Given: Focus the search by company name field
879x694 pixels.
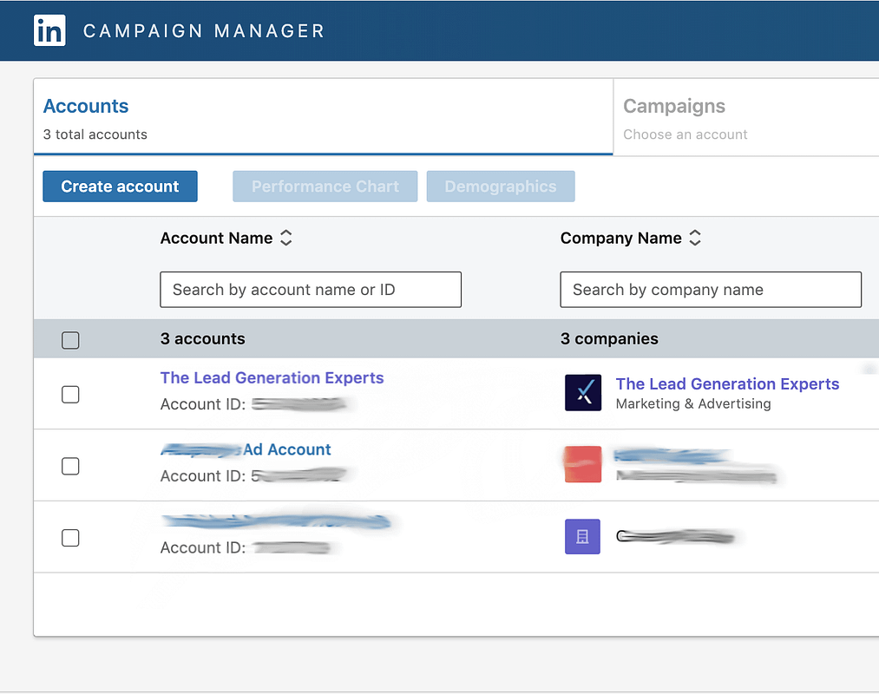Looking at the screenshot, I should click(x=711, y=290).
